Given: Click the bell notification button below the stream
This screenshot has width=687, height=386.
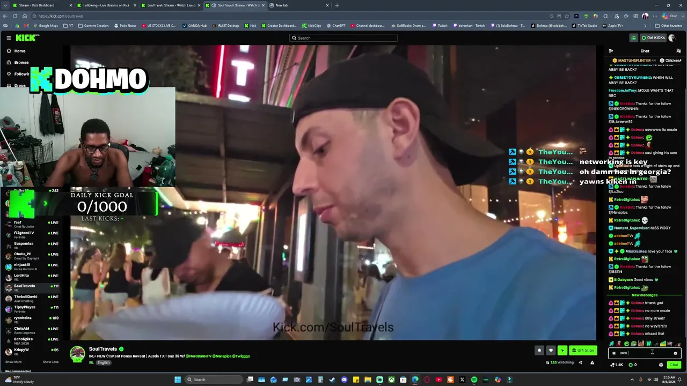Looking at the screenshot, I should point(539,351).
